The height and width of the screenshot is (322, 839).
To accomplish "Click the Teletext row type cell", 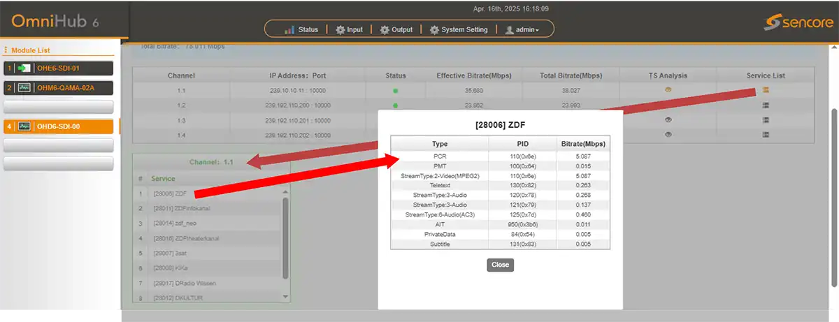I will [440, 186].
